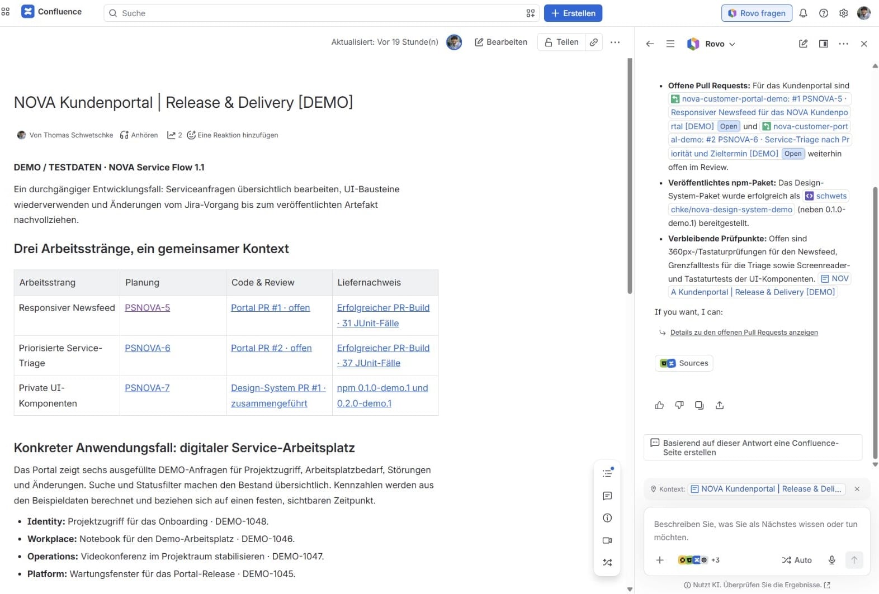Open the Auto mode selector
Viewport: 879px width, 594px height.
click(x=797, y=560)
